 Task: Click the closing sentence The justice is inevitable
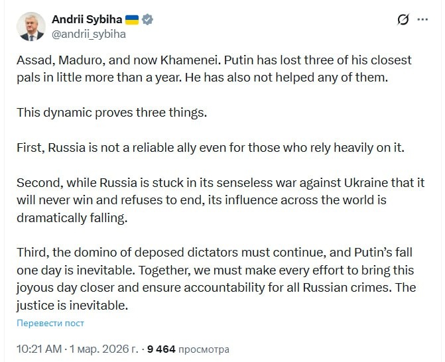[71, 306]
